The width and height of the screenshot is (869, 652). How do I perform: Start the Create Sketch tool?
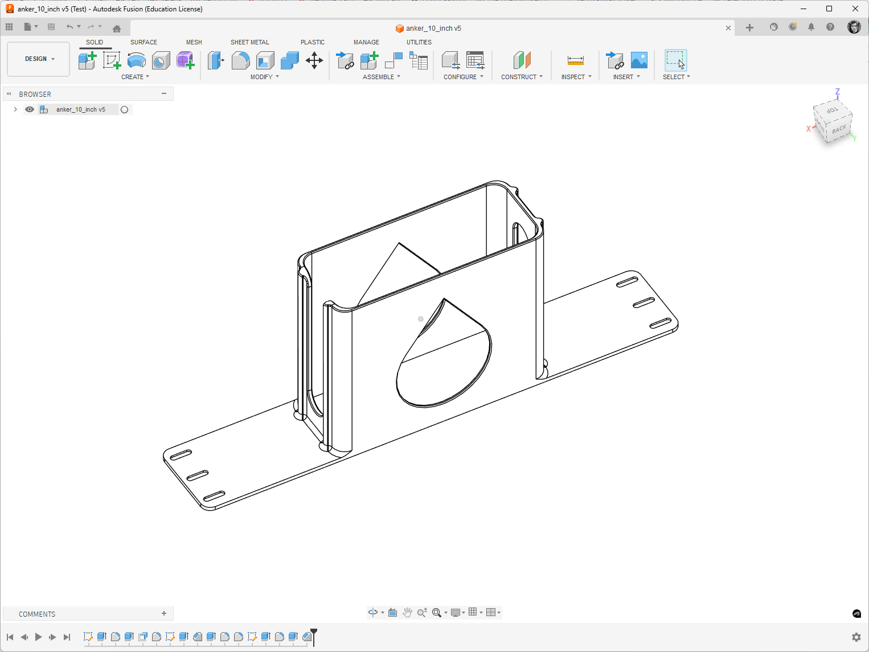112,60
